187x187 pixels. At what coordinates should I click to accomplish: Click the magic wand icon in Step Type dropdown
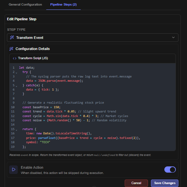[12, 38]
